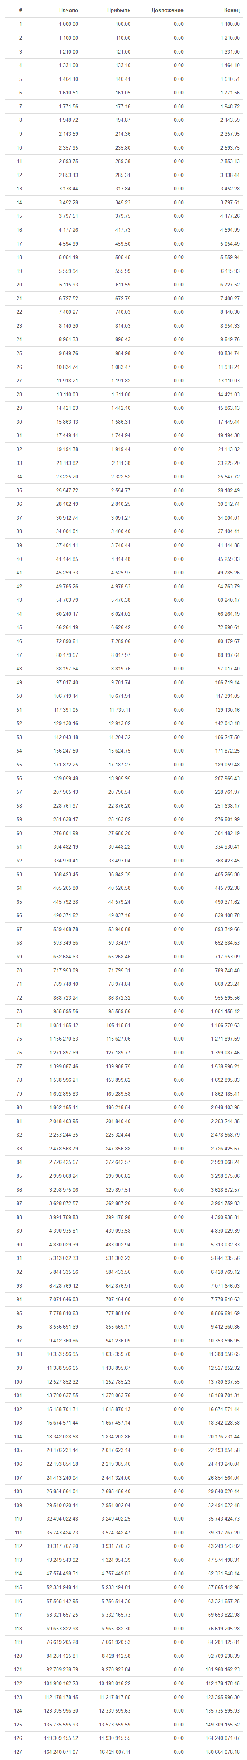
Task: Click Конец value 1 210.00 in row 2
Action: (x=230, y=37)
